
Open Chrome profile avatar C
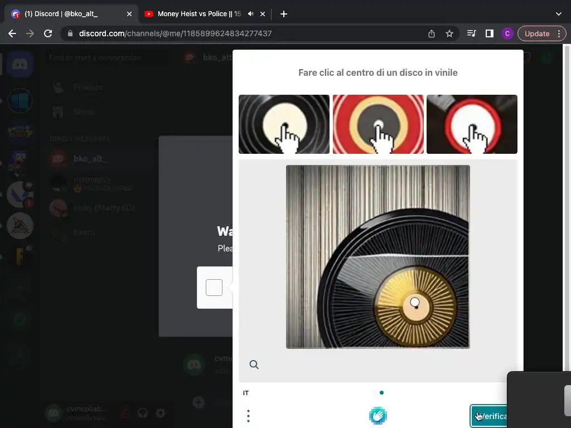[x=507, y=33]
